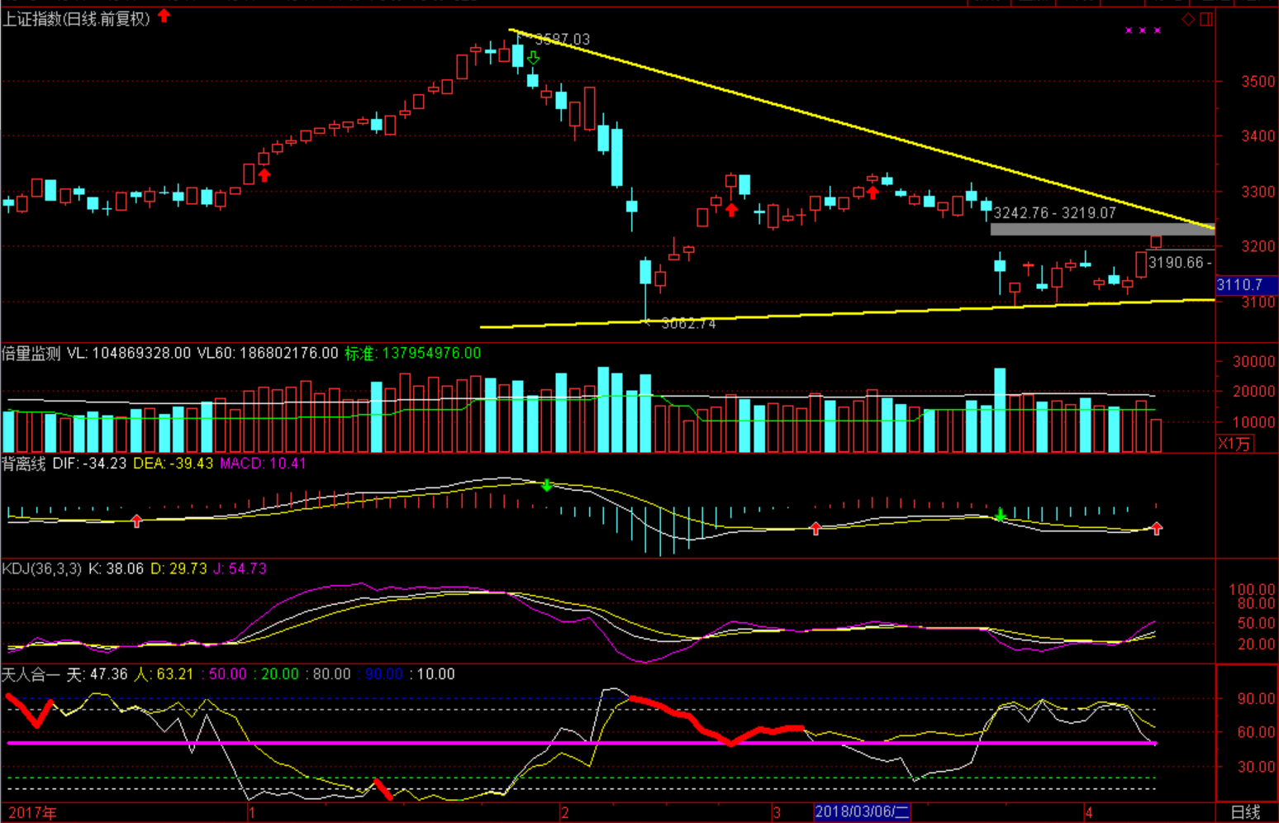Open the 日线 period selector

1246,812
